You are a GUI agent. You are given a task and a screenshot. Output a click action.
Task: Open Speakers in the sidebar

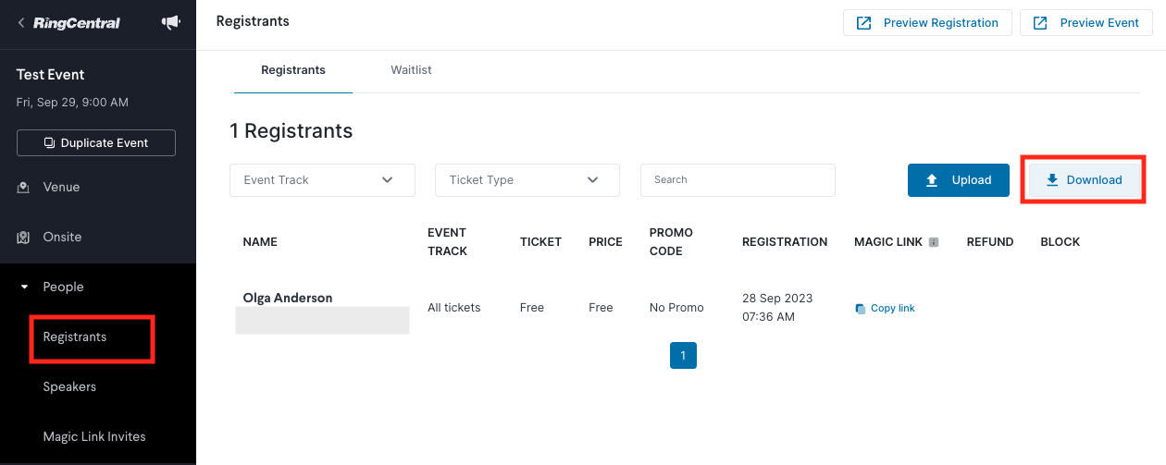pyautogui.click(x=69, y=387)
